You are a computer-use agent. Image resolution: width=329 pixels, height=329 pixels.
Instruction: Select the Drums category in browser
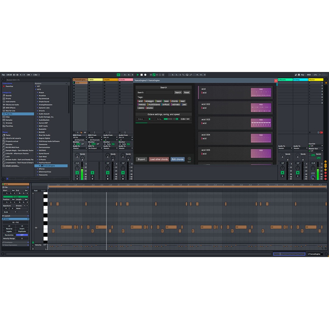[8, 99]
